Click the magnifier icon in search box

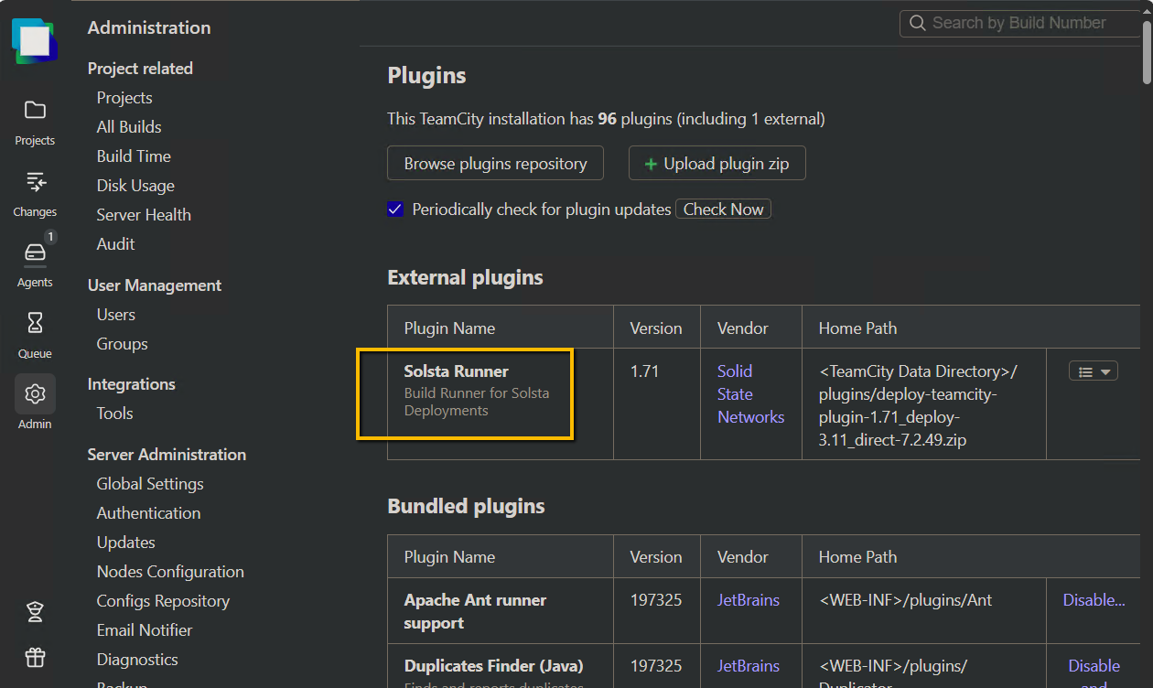(x=917, y=23)
